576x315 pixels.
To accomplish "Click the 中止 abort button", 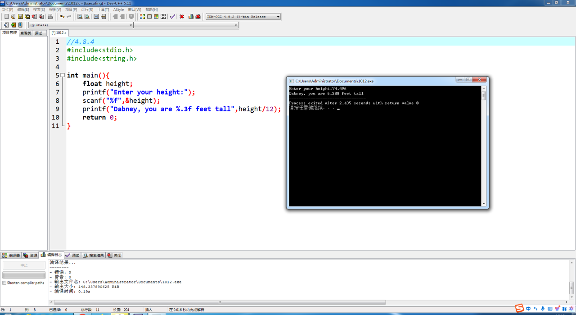I will pos(24,265).
